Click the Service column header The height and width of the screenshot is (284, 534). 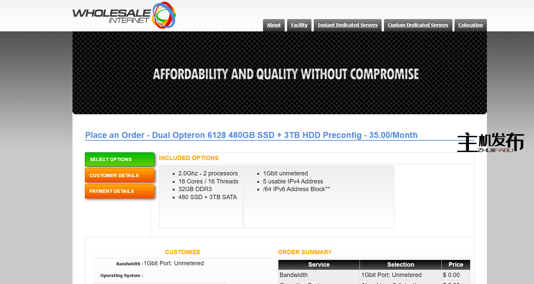319,265
